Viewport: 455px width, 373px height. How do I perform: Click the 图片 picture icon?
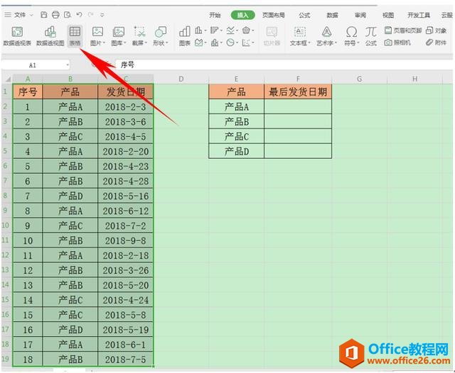[x=97, y=32]
